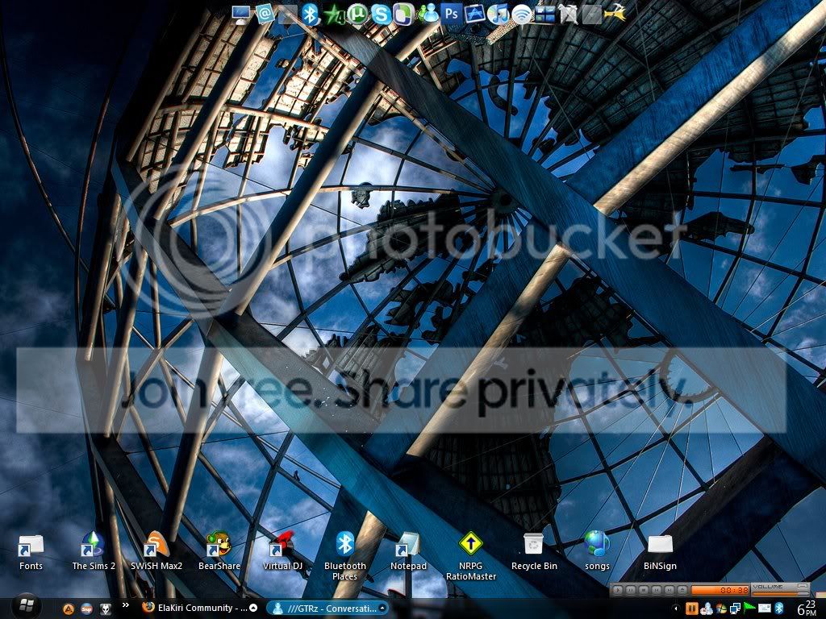Screen dimensions: 826x619
Task: Open the Windows Start orb
Action: pos(26,607)
